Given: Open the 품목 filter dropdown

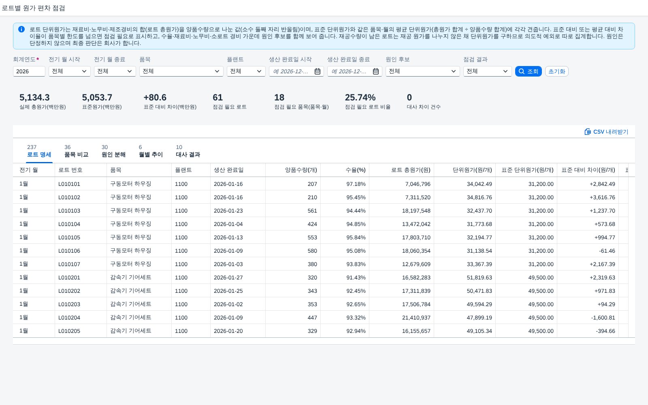Looking at the screenshot, I should tap(181, 71).
